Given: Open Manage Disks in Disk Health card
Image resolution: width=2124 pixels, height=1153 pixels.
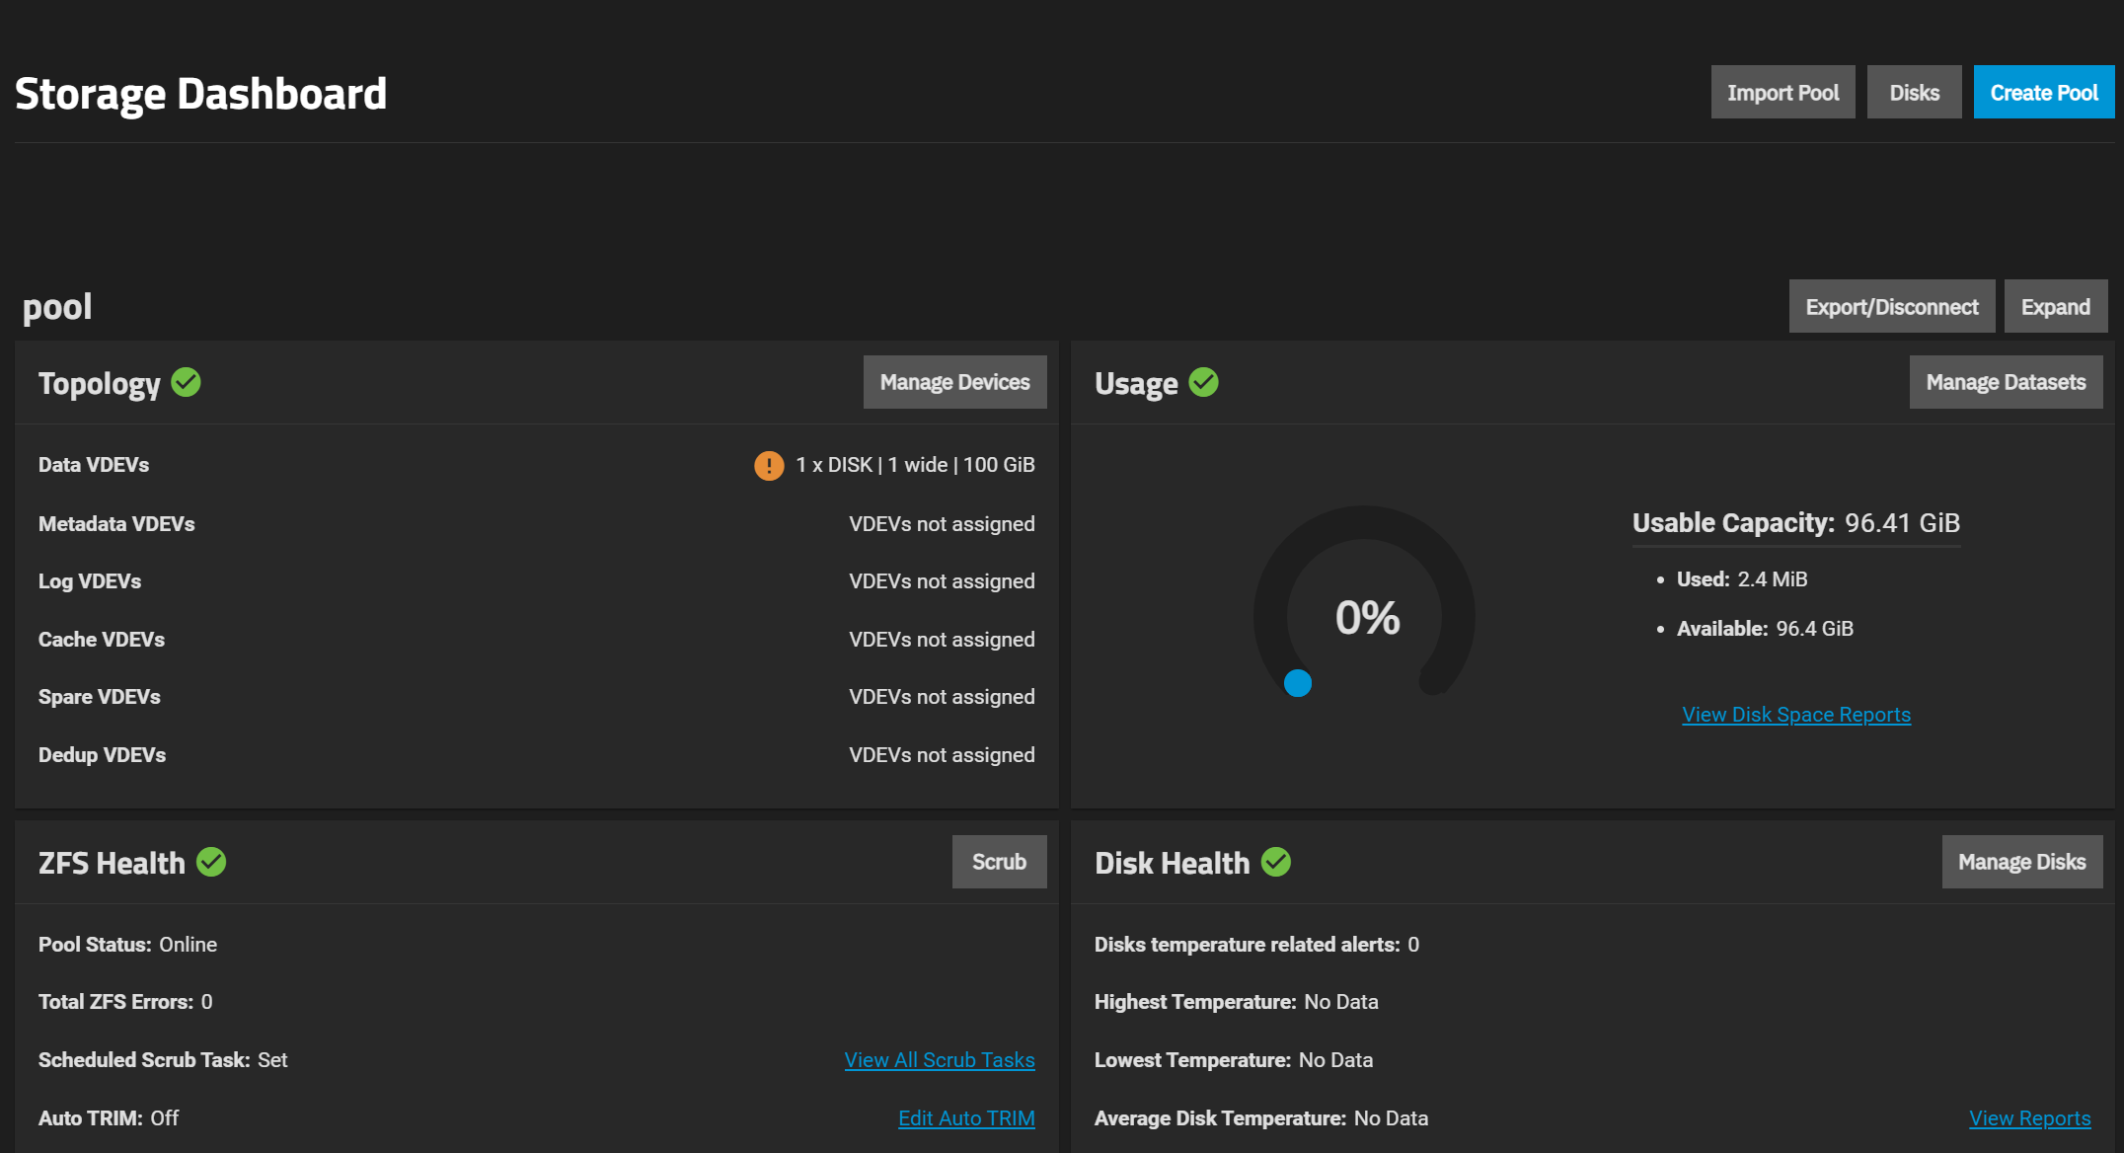Looking at the screenshot, I should [x=2021, y=862].
